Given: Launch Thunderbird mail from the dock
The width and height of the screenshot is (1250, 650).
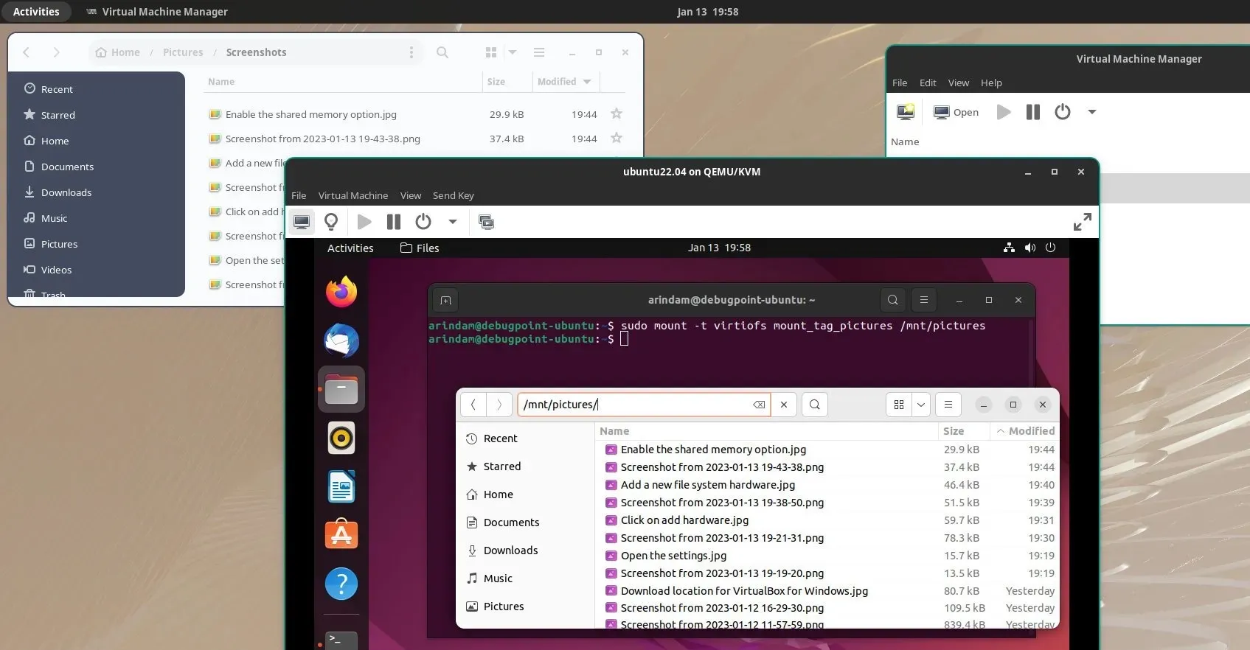Looking at the screenshot, I should coord(341,341).
